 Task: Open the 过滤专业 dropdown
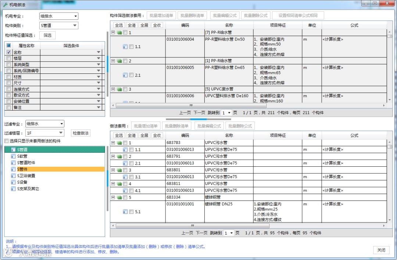(45, 124)
